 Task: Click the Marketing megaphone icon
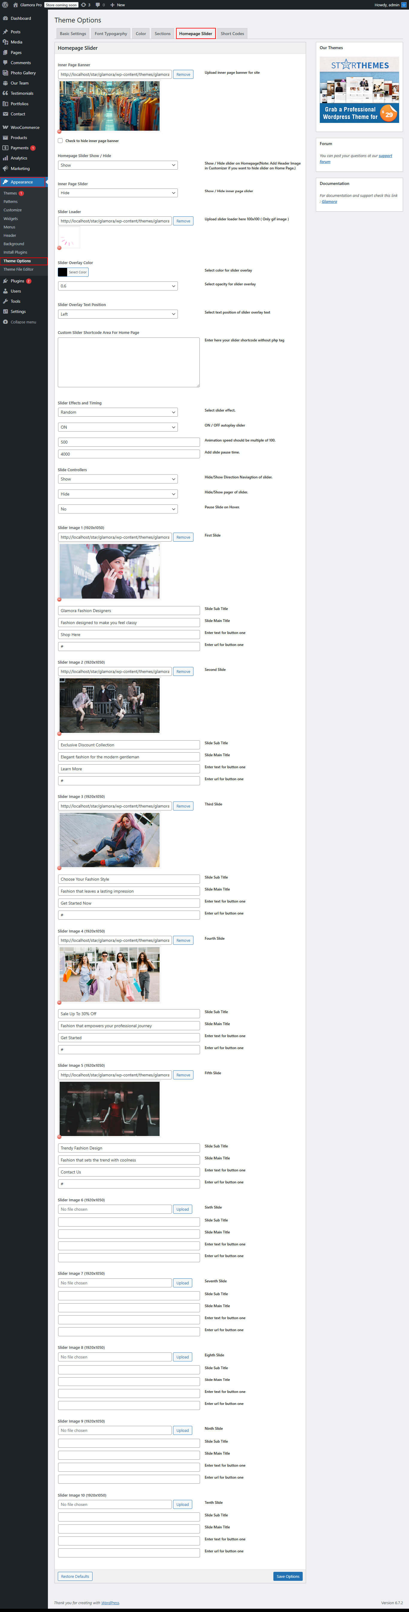pyautogui.click(x=5, y=168)
